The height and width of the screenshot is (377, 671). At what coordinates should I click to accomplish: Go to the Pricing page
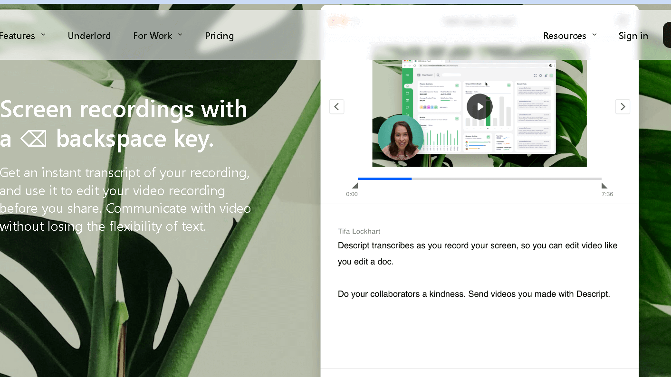(219, 36)
